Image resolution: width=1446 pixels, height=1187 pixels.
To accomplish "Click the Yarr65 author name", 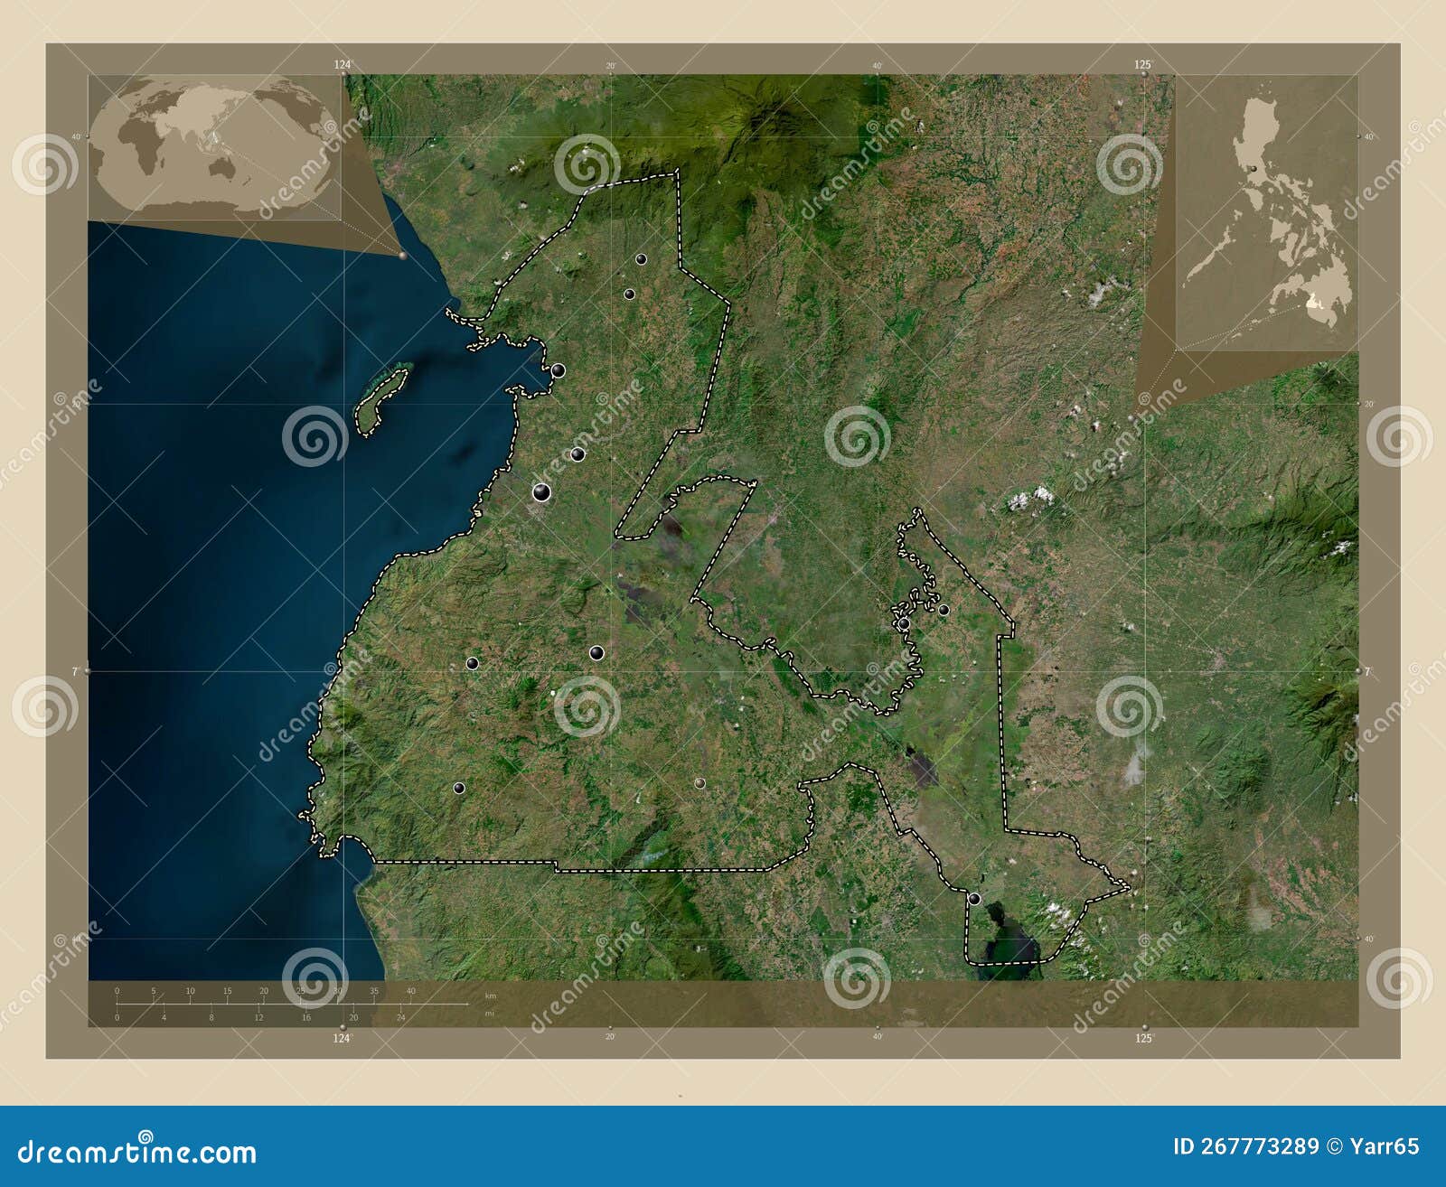I will (1383, 1147).
